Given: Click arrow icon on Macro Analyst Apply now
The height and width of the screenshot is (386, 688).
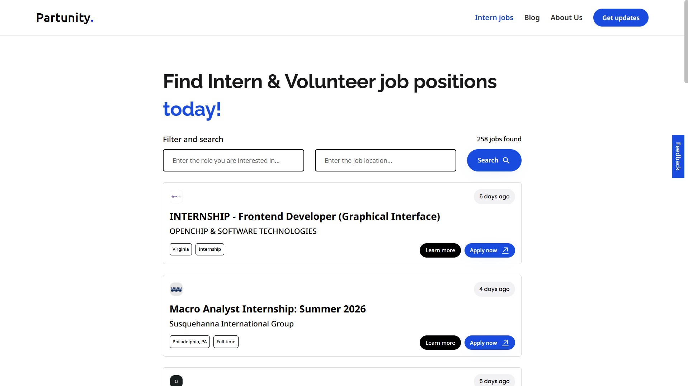Looking at the screenshot, I should tap(505, 343).
